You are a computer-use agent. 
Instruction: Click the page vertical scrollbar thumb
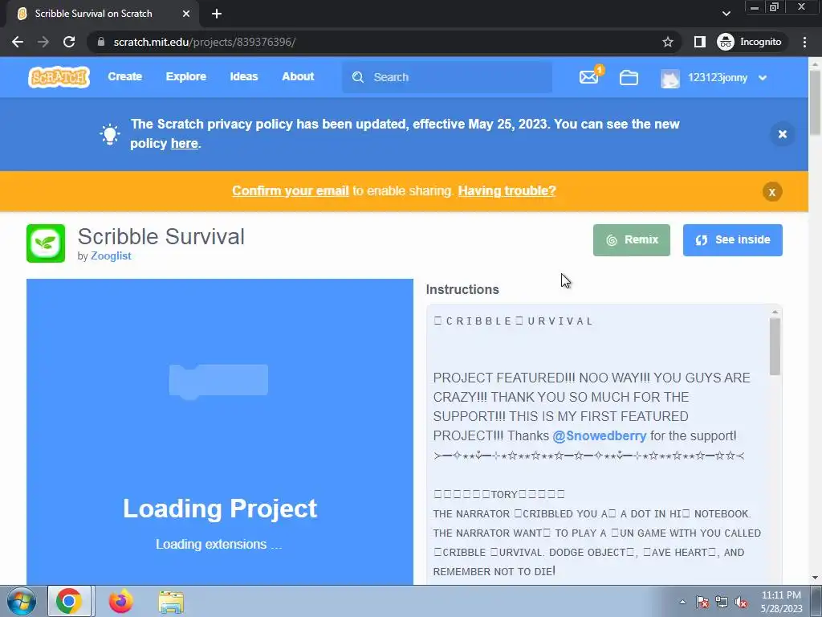pos(815,102)
